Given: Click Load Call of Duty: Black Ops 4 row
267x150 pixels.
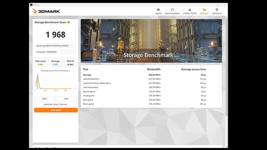Looking at the screenshot, I should 144,83.
